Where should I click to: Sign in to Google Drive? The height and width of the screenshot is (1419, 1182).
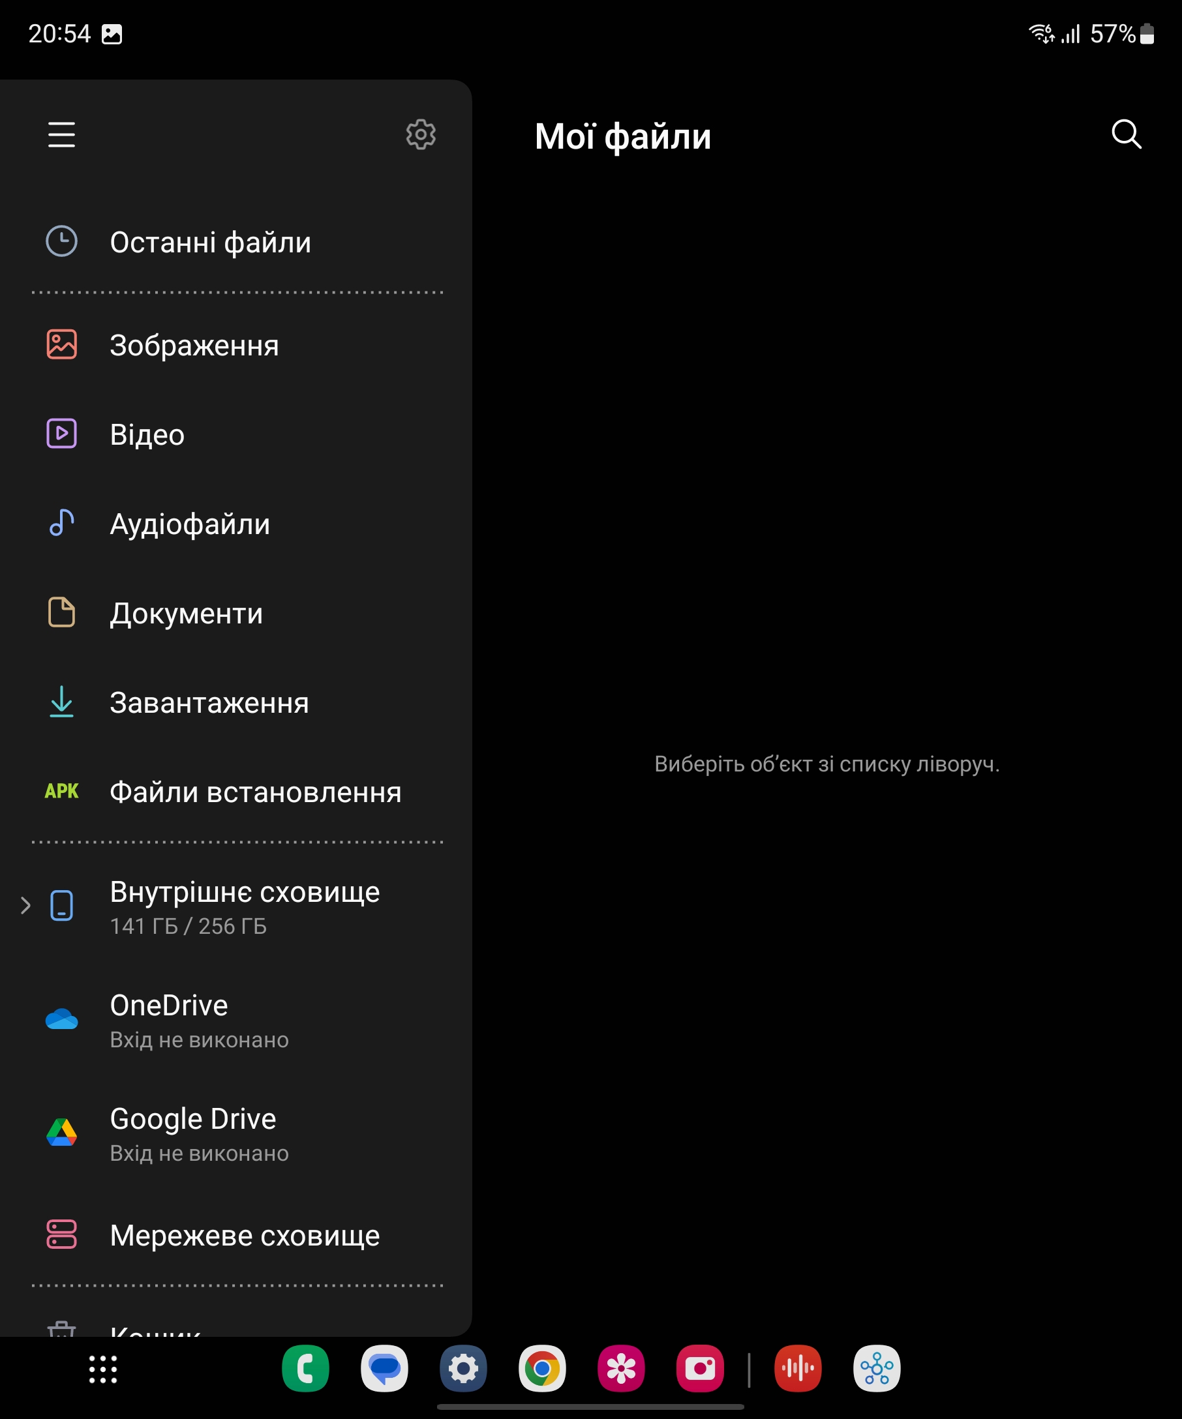coord(199,1134)
